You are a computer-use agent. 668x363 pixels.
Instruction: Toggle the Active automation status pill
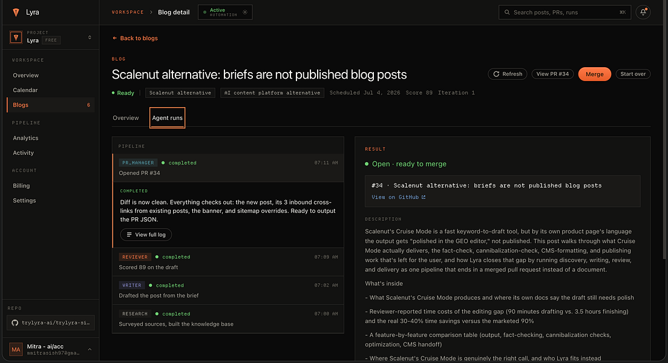tap(225, 12)
